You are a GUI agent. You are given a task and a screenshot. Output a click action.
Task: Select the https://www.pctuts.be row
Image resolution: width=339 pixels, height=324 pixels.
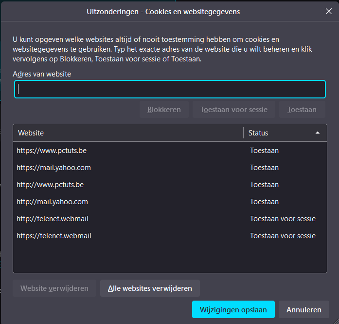tap(52, 151)
